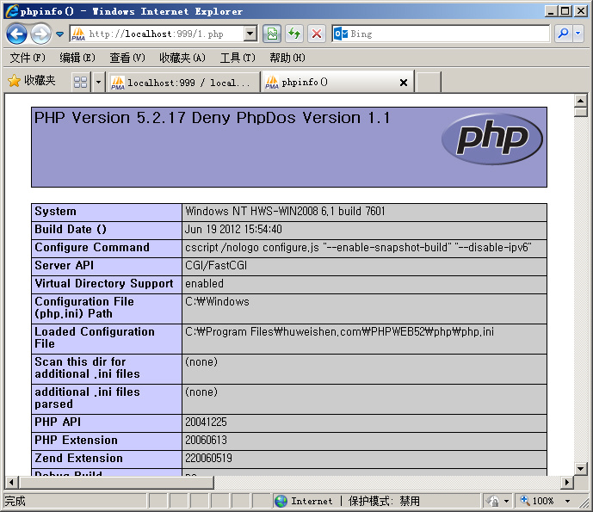Open the 收藏夹(A) menu

pyautogui.click(x=182, y=58)
